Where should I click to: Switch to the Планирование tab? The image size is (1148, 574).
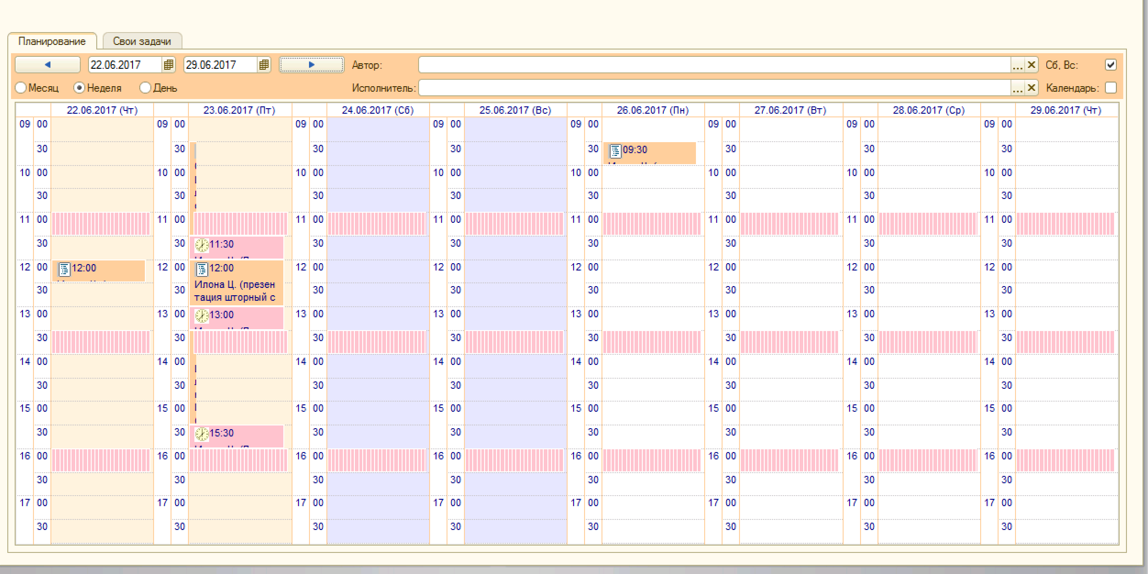pos(52,41)
